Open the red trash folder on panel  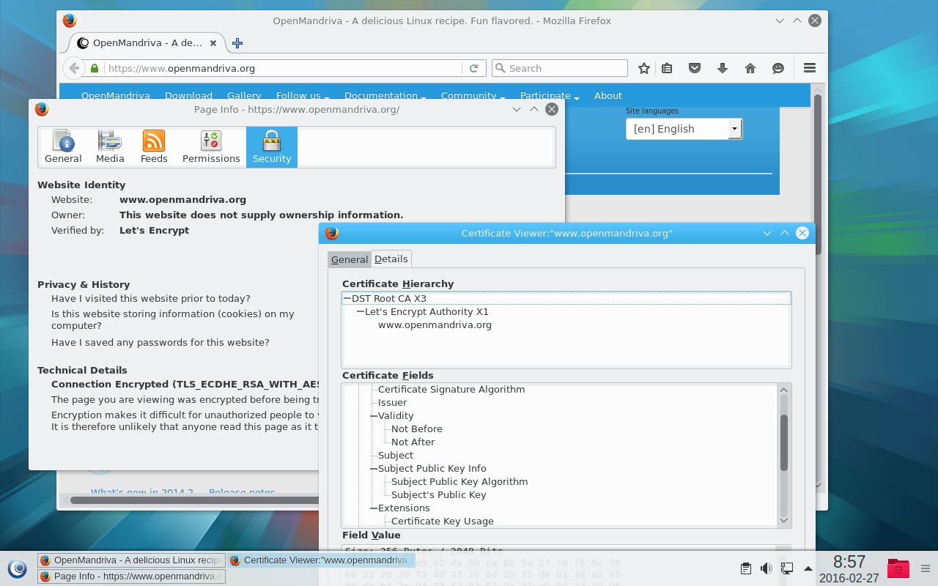[x=898, y=568]
